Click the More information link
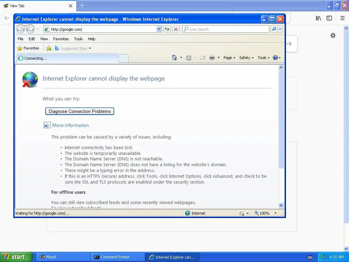This screenshot has width=349, height=262. tap(71, 125)
